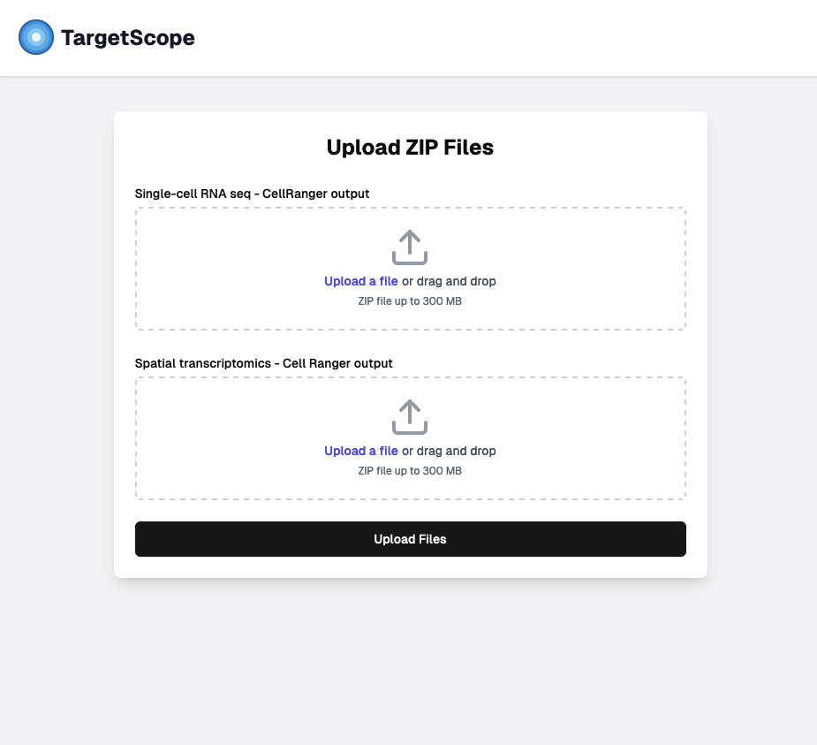Click the white upload card panel

click(409, 345)
